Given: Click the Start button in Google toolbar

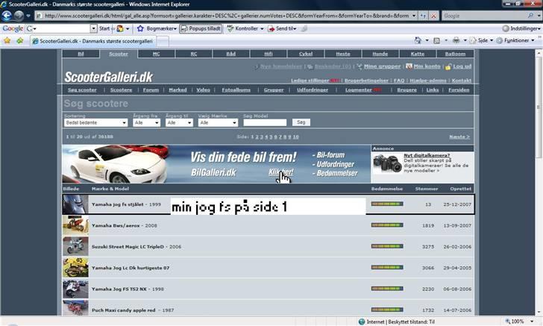Looking at the screenshot, I should pyautogui.click(x=104, y=28).
